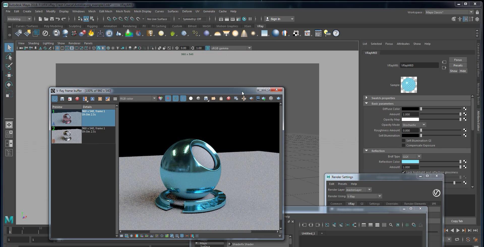Open the Deform menu
Screen dimensions: 484x247
click(187, 11)
